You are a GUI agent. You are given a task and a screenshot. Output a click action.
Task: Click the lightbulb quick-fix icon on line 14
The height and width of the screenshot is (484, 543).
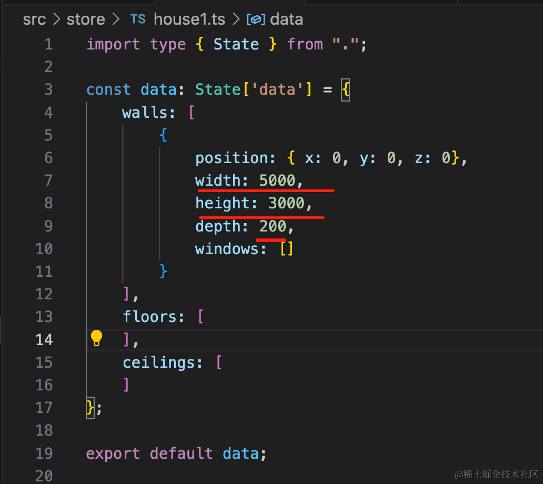(x=96, y=338)
